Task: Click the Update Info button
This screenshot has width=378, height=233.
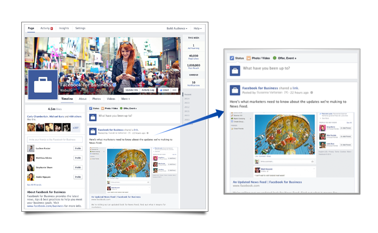Action: [x=131, y=90]
